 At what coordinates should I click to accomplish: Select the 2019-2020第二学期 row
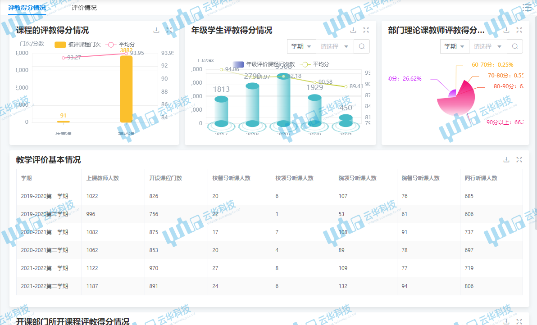pos(269,214)
